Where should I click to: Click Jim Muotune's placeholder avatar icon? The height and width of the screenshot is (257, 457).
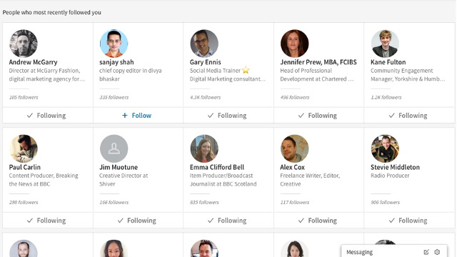(x=114, y=148)
